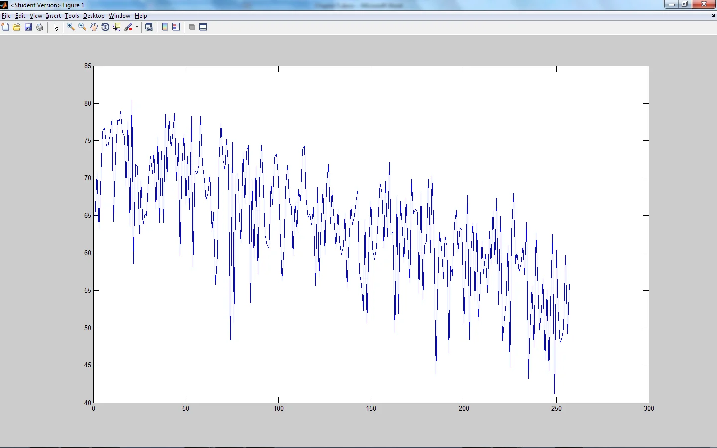
Task: Click the x-axis label 150
Action: [x=371, y=408]
